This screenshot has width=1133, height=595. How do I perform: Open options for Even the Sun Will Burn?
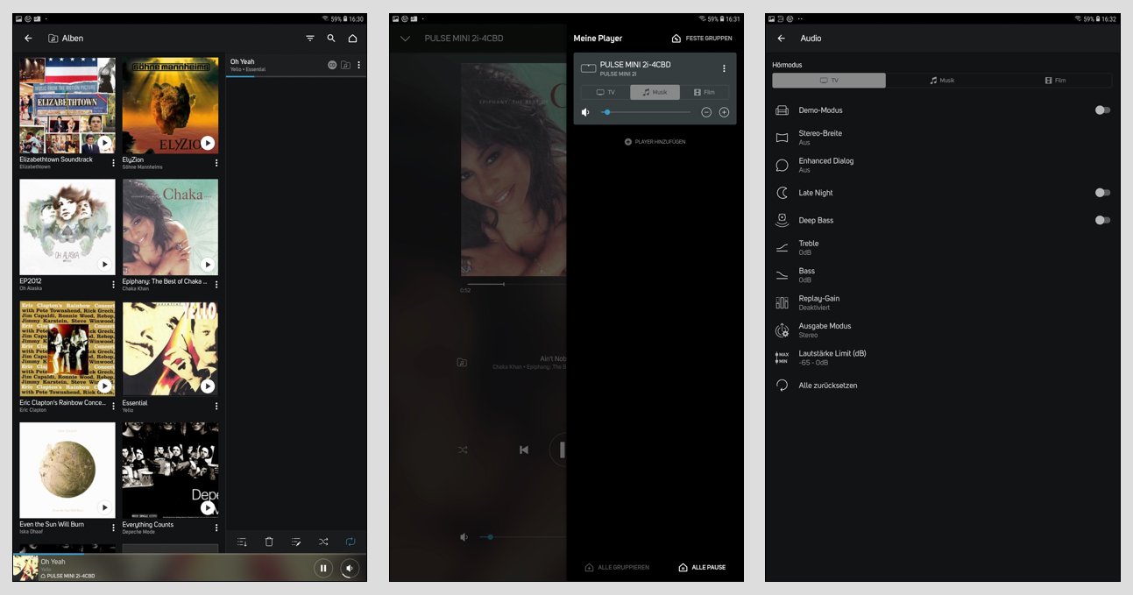(113, 528)
